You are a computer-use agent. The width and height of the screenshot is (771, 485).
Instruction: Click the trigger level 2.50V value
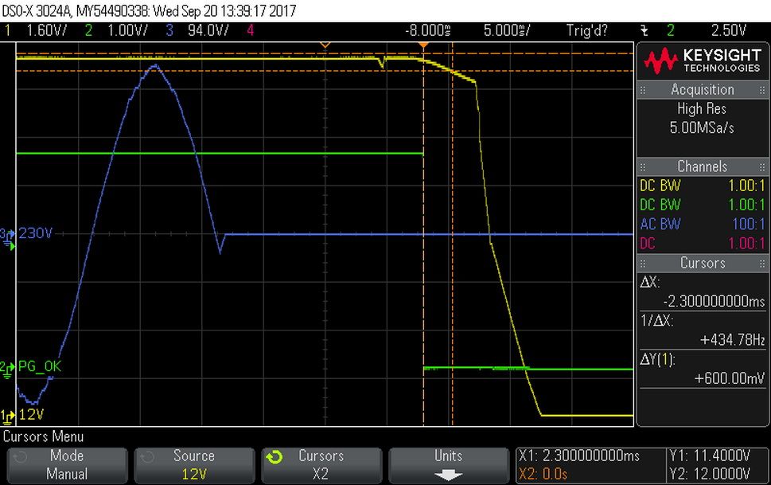(728, 30)
